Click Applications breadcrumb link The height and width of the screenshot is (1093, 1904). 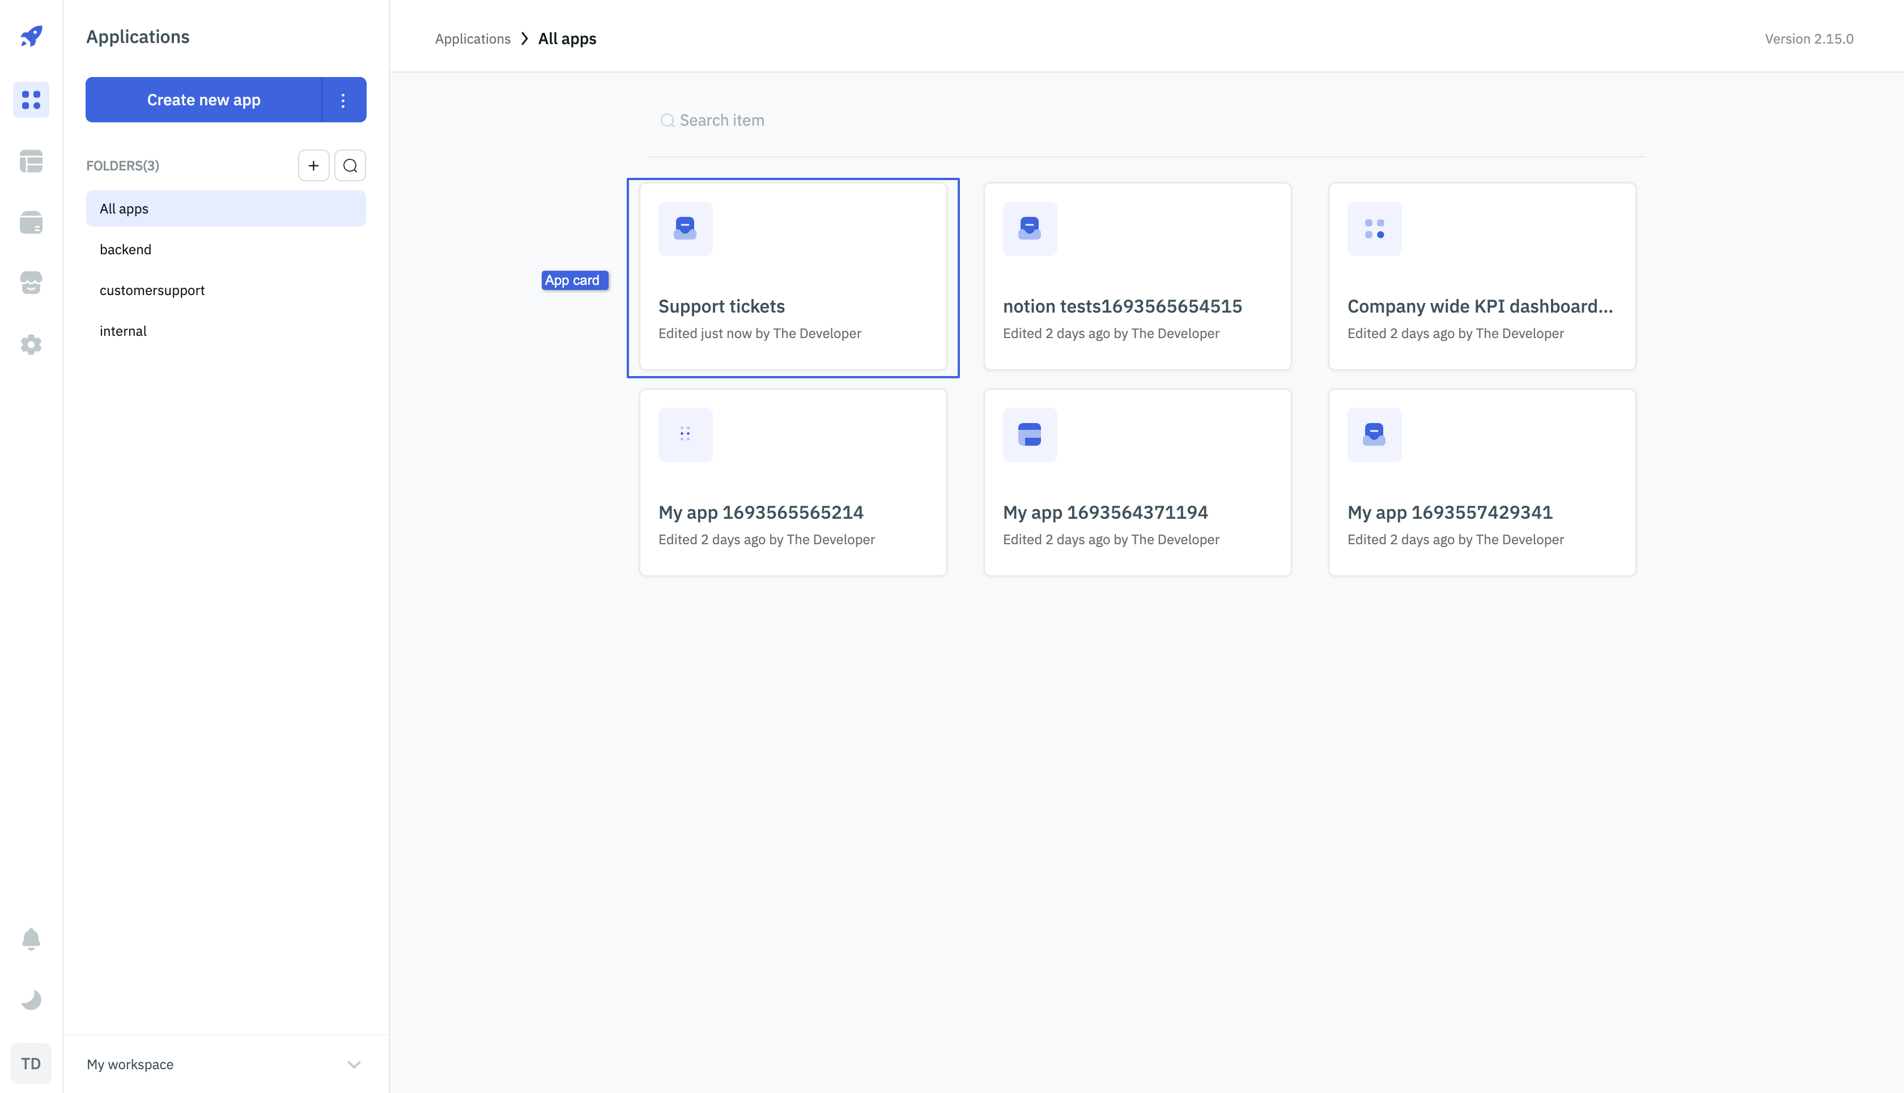473,39
